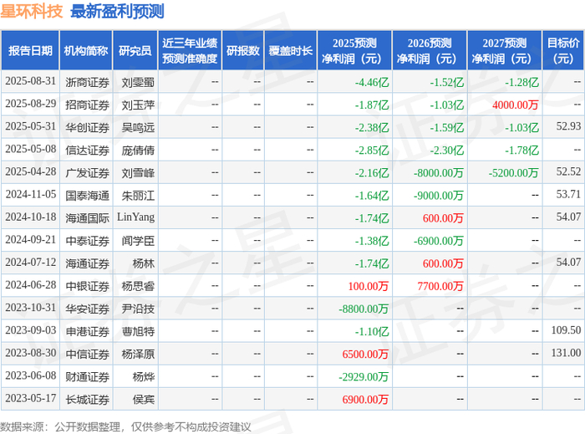Click researcher name LinYang
585x434 pixels.
tap(135, 217)
